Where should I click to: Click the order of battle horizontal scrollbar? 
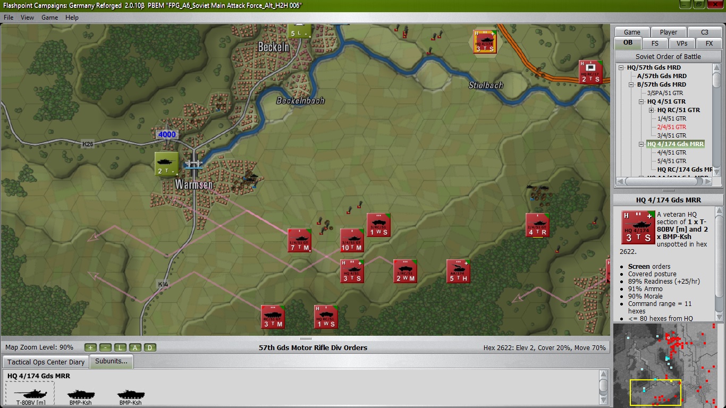pos(664,181)
